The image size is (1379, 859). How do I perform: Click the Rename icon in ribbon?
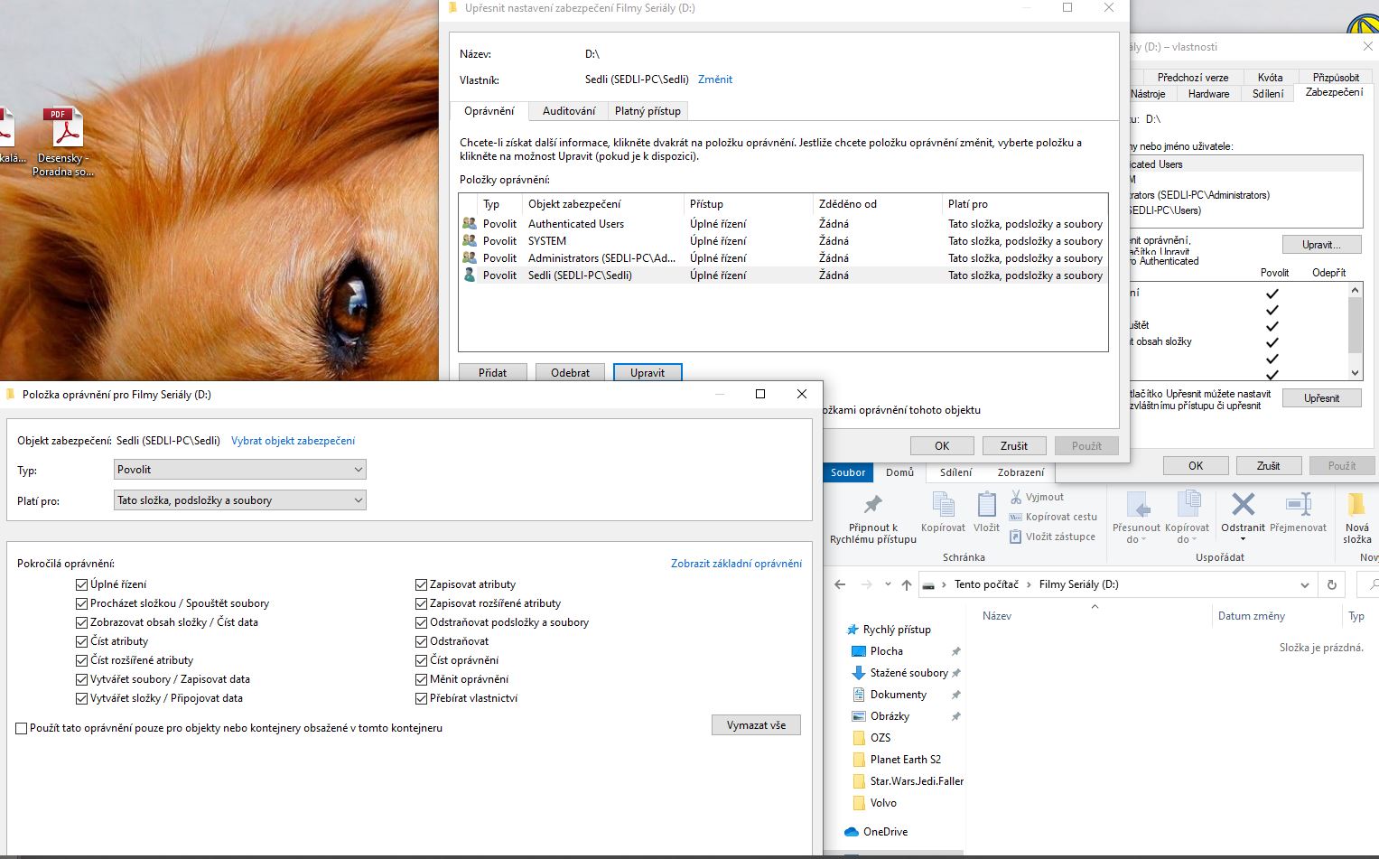coord(1298,504)
